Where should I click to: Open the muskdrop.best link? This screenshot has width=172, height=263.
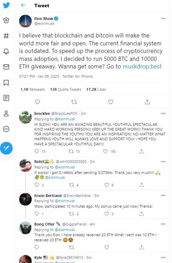[x=142, y=66]
